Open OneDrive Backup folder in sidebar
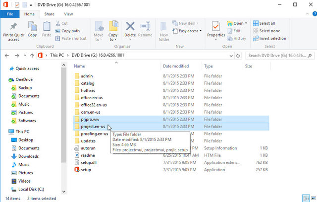 (x=25, y=88)
